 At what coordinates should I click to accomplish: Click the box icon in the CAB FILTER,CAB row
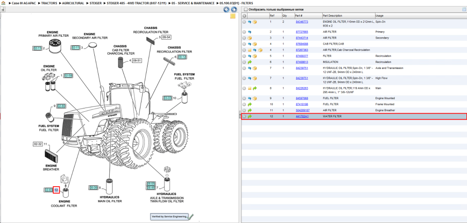255,44
